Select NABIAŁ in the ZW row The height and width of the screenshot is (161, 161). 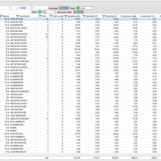point(13,128)
